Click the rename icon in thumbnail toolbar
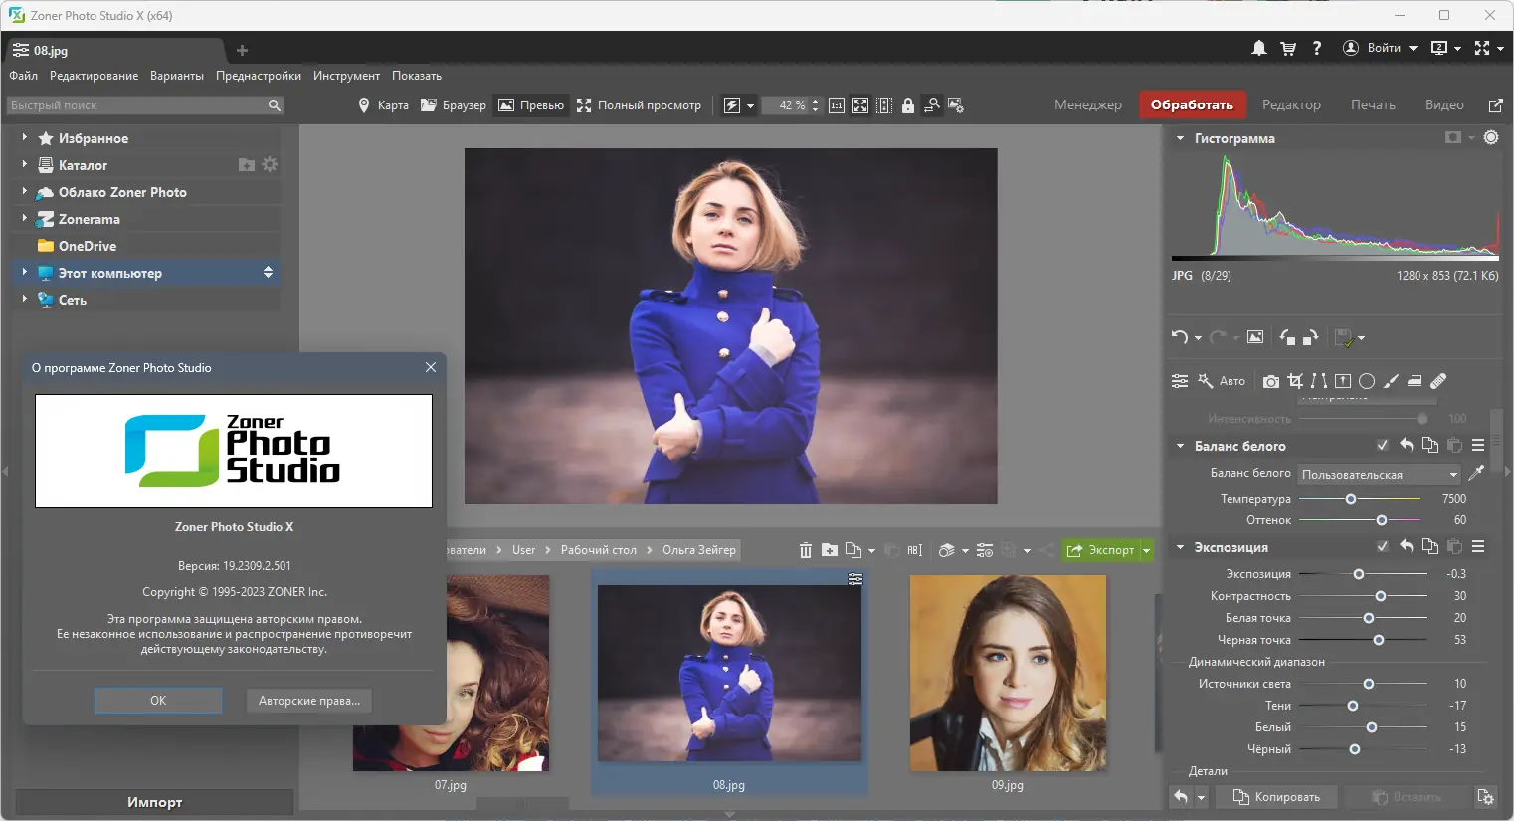Screen dimensions: 1514x821 [x=915, y=550]
